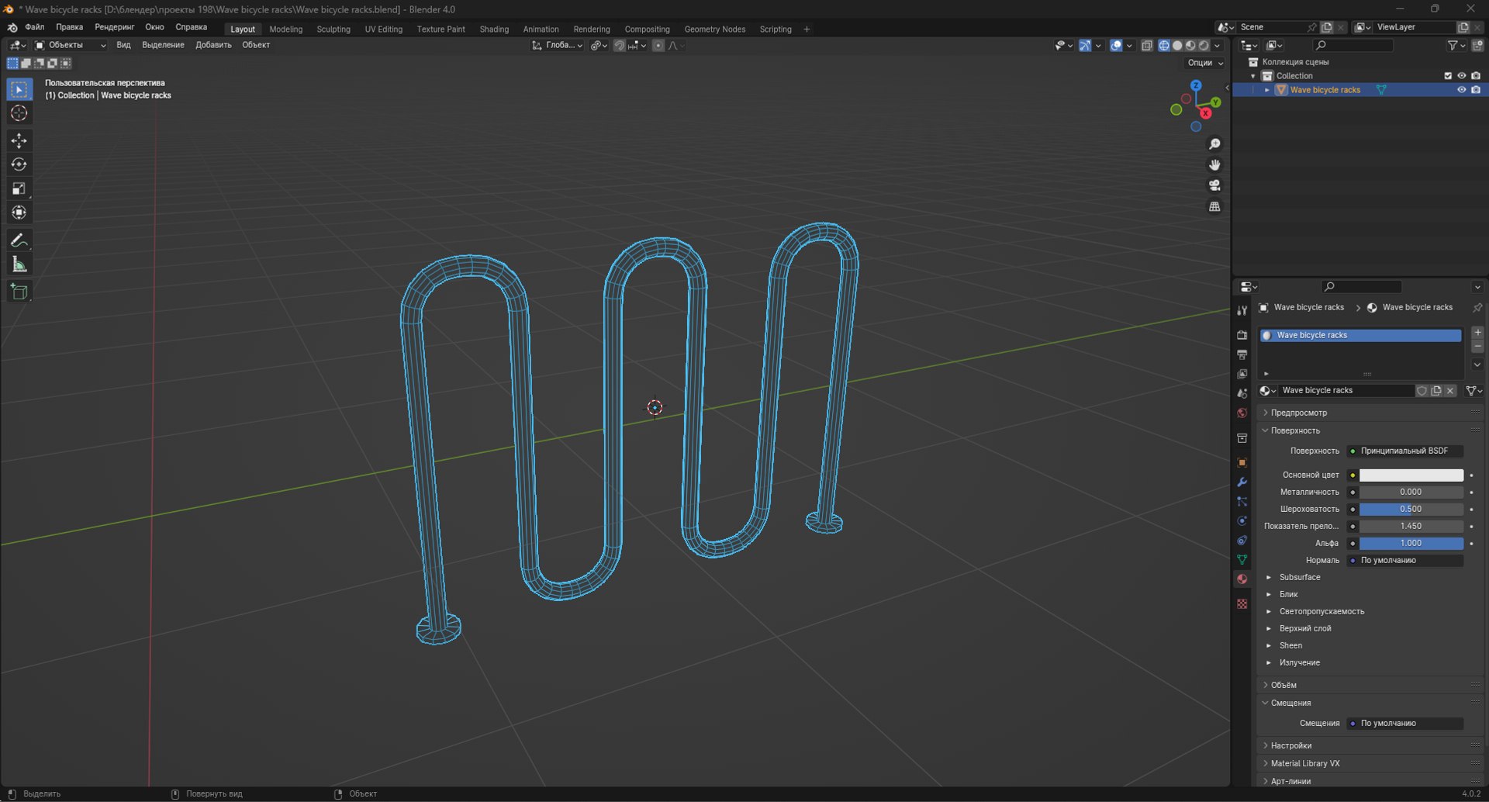Open the Принципиальный BSDF surface shader dropdown
This screenshot has width=1489, height=802.
point(1404,451)
